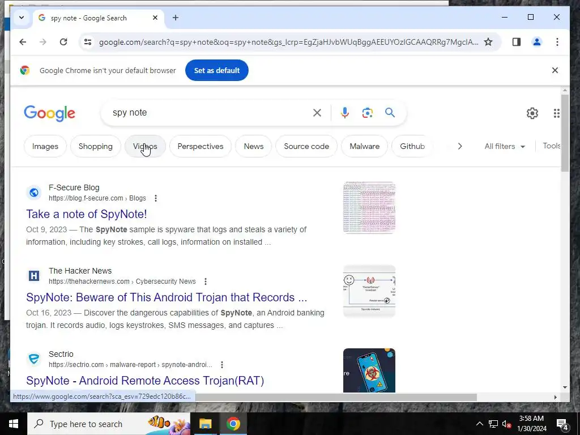Open Take a note of SpyNote! result

point(87,214)
